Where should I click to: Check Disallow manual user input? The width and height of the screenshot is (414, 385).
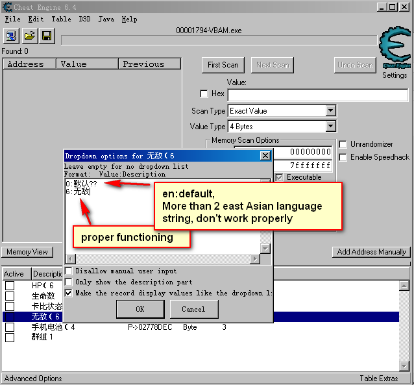coord(69,271)
